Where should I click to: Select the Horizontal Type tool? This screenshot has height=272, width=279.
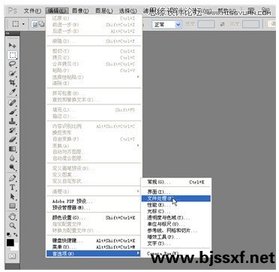12,188
